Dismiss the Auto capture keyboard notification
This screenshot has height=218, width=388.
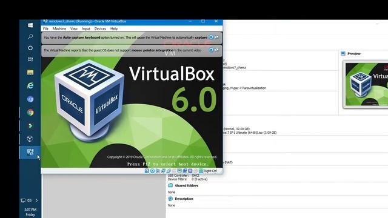[x=211, y=37]
